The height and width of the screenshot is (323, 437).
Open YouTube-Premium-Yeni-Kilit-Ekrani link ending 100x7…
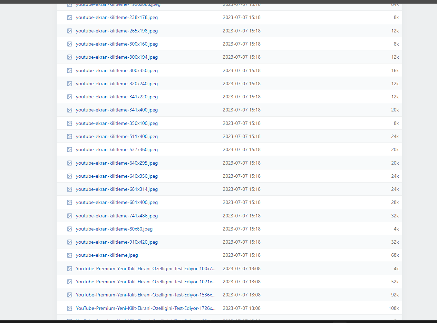146,268
